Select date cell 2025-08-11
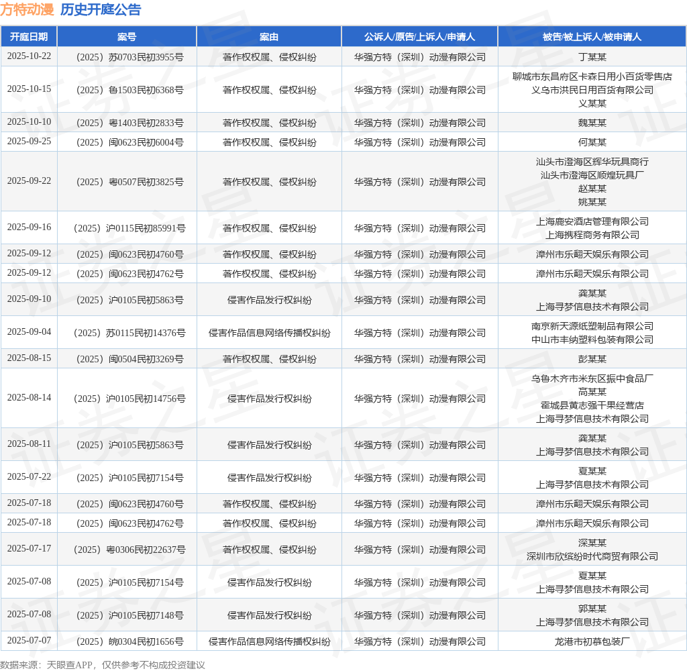The height and width of the screenshot is (671, 687). click(x=29, y=444)
